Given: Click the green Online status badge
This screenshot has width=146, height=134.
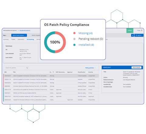Looking at the screenshot, I should 130,30.
